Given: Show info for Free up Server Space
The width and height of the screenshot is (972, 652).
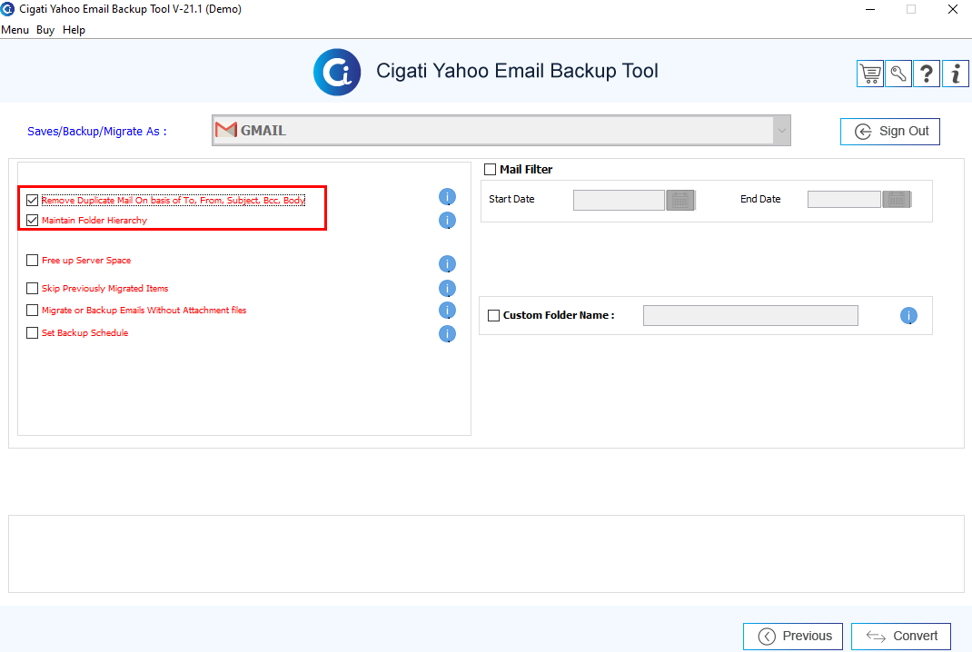Looking at the screenshot, I should [x=447, y=264].
